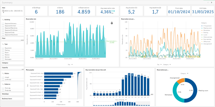Image resolution: width=215 pixels, height=107 pixels.
Task: Toggle Workplace legend color in line chart
Action: (202, 30)
